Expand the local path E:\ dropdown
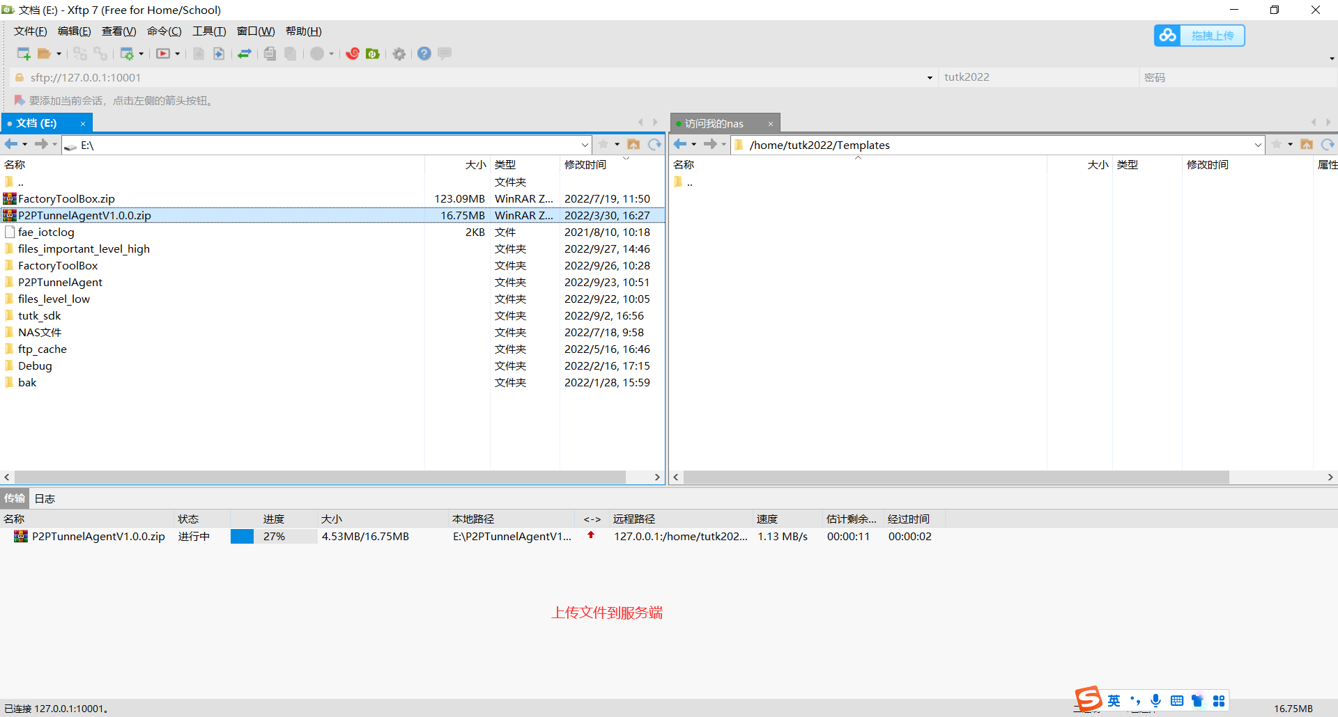1338x717 pixels. click(585, 145)
